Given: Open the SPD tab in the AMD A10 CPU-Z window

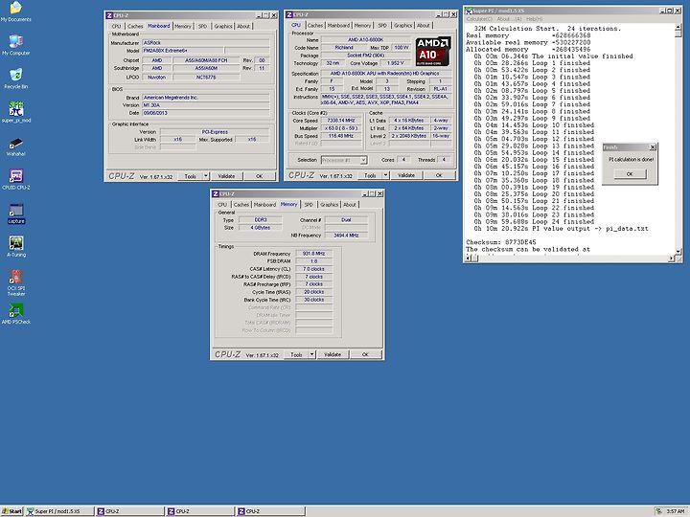Looking at the screenshot, I should (382, 26).
